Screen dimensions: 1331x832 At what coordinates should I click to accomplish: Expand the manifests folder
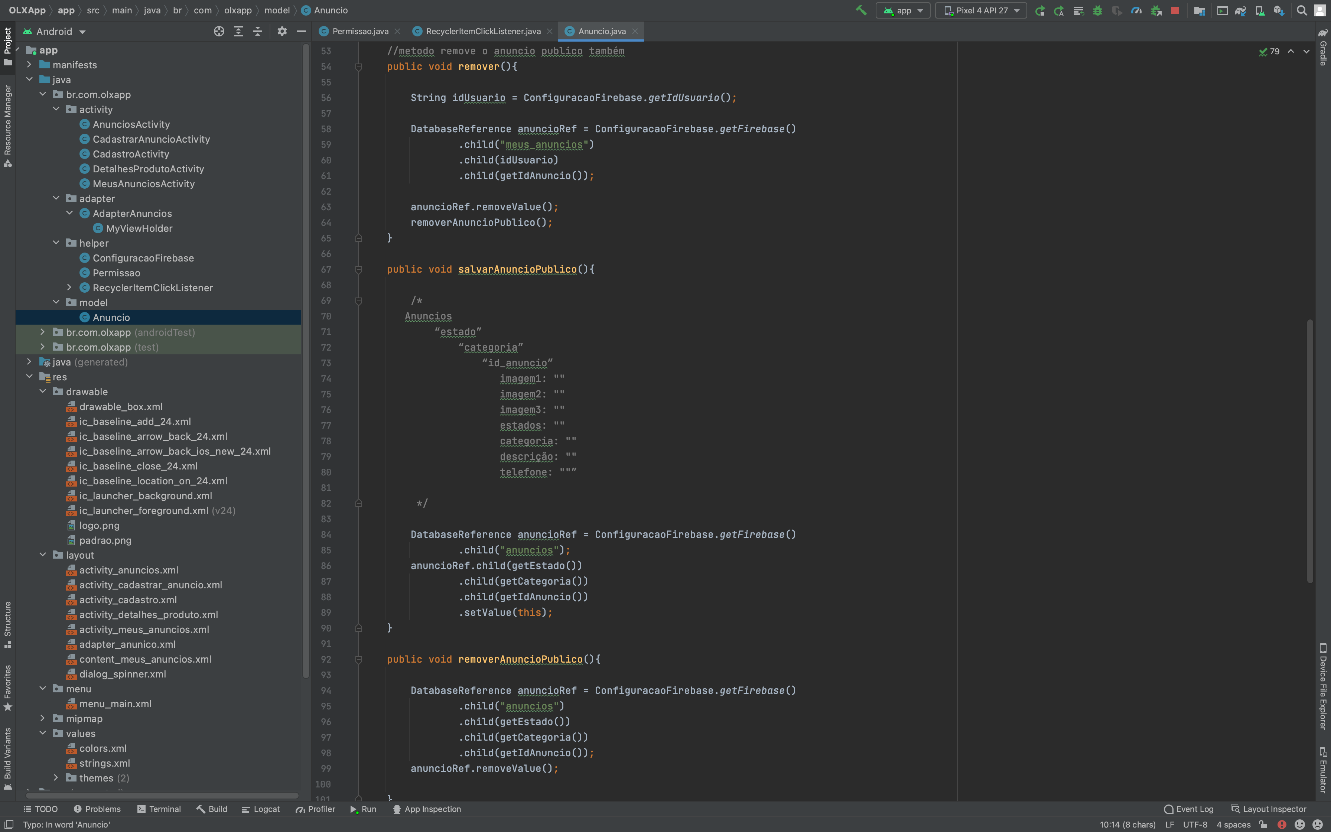29,65
